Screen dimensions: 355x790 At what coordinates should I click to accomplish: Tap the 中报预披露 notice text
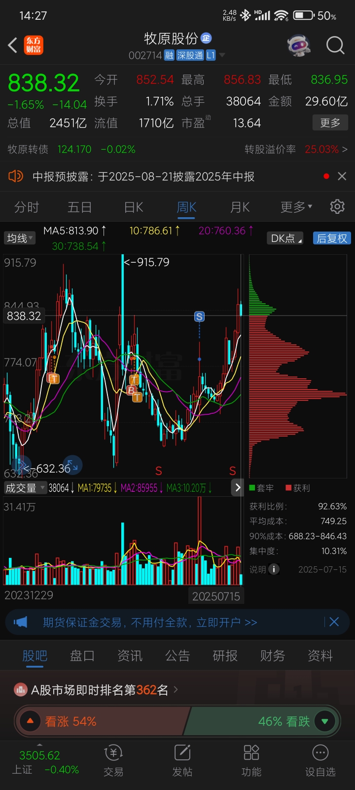click(143, 176)
